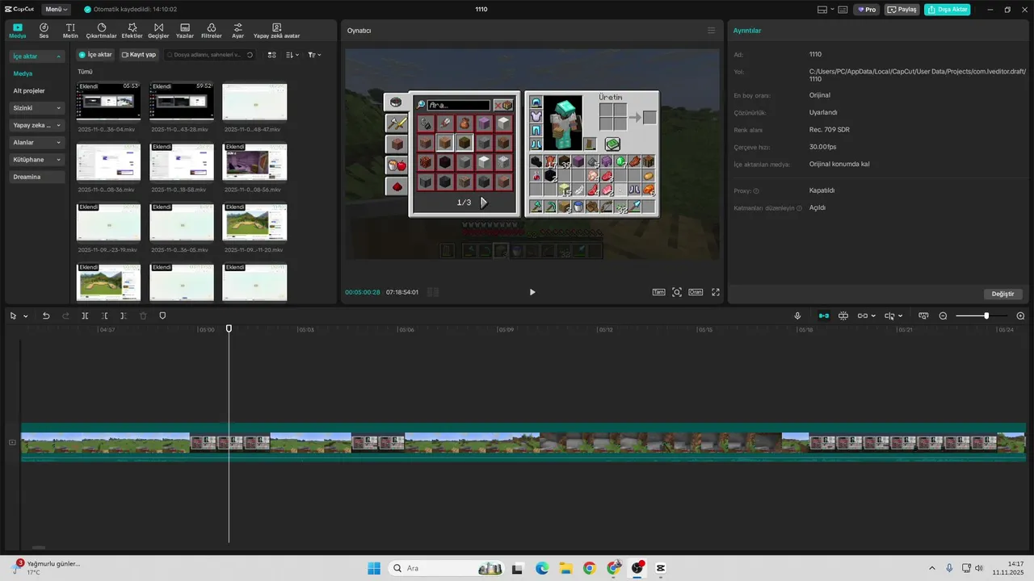Viewport: 1034px width, 581px height.
Task: Open the media filter dropdown
Action: point(314,55)
